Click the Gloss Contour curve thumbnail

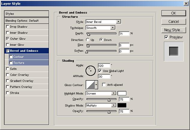point(90,85)
